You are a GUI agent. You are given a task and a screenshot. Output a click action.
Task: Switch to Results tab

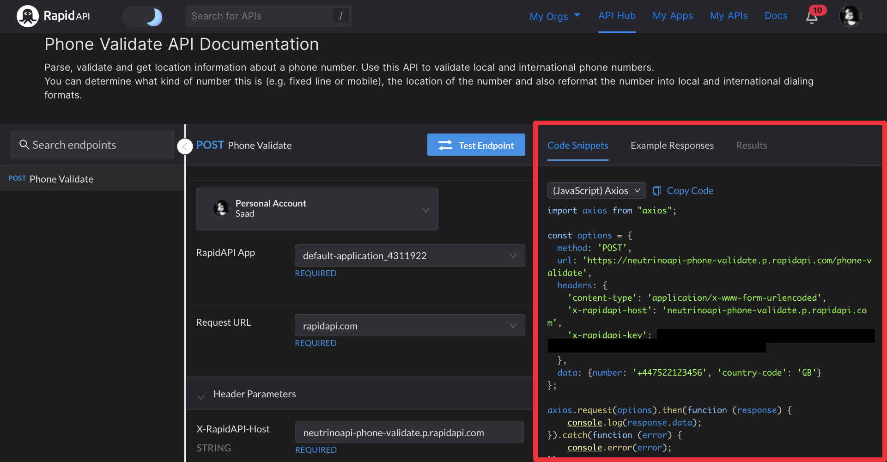751,146
